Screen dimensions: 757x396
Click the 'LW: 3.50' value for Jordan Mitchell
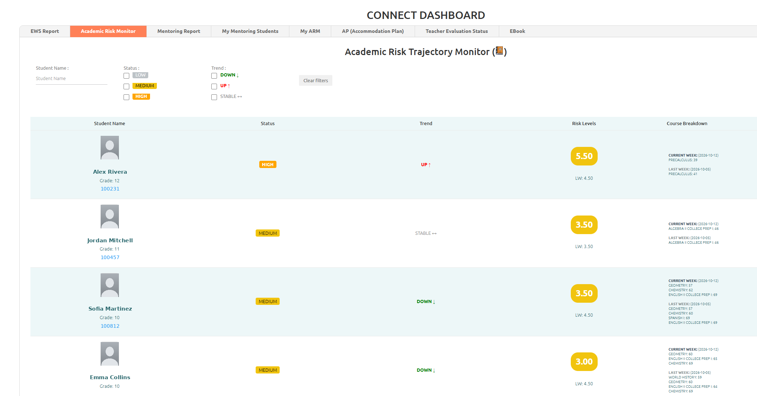tap(584, 247)
